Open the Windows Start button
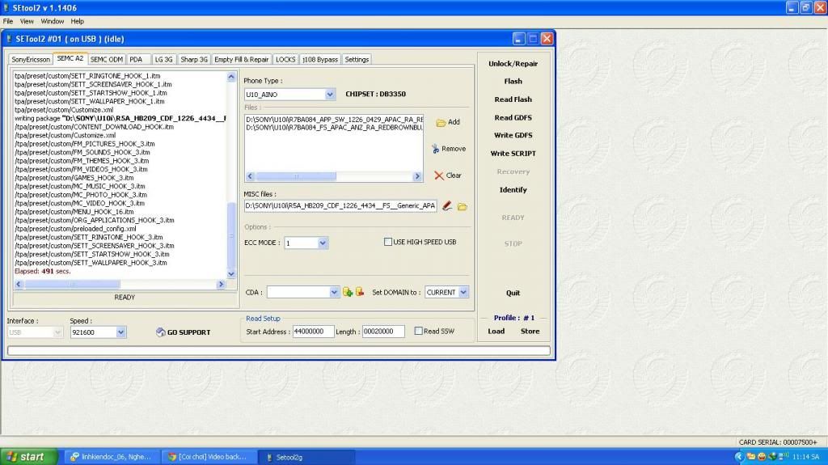Screen dimensions: 828x465 28,457
